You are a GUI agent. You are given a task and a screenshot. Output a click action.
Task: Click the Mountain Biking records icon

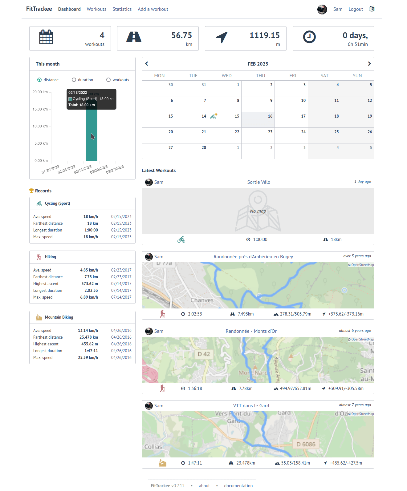click(39, 317)
